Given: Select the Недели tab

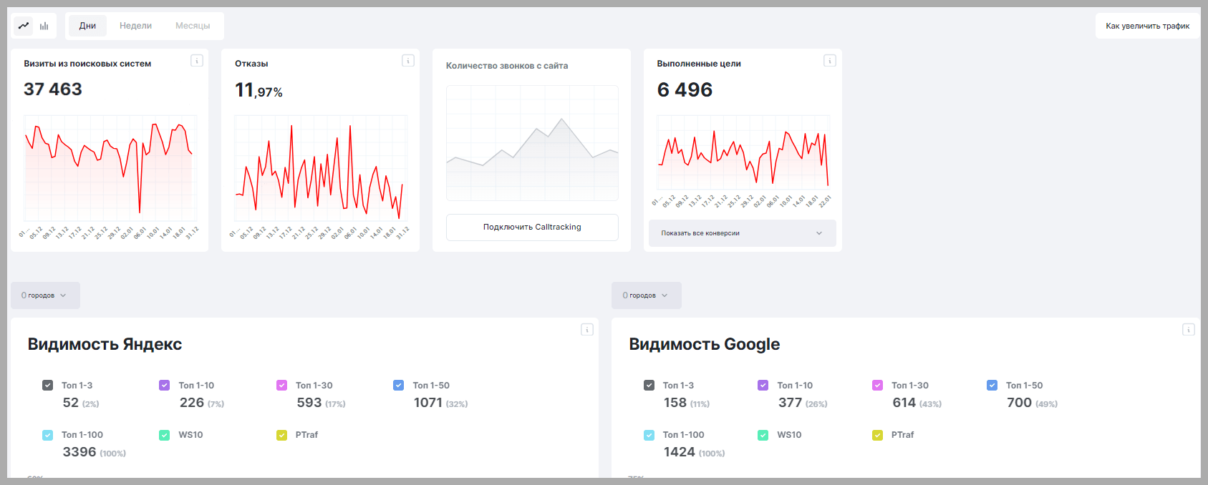Looking at the screenshot, I should tap(135, 26).
